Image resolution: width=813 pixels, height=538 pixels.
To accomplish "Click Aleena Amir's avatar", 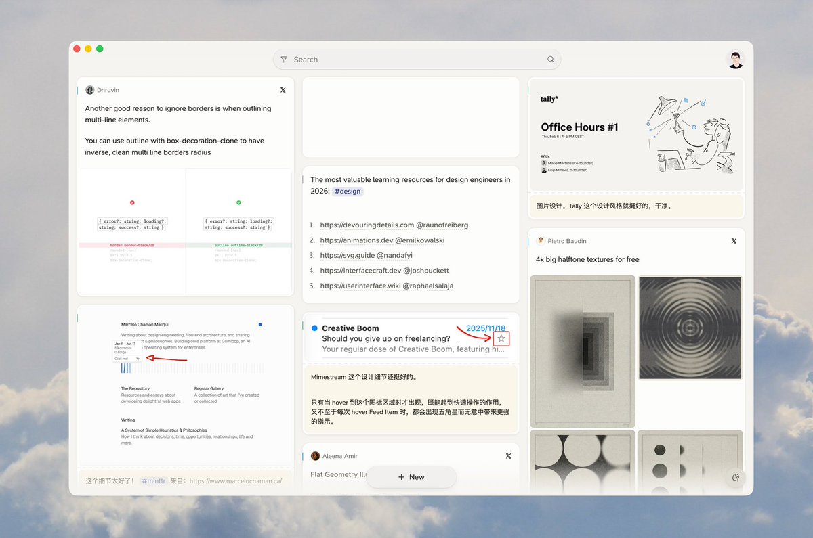I will (315, 456).
